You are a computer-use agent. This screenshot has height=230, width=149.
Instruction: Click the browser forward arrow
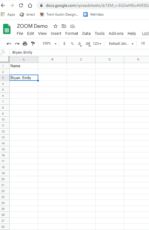coord(12,6)
